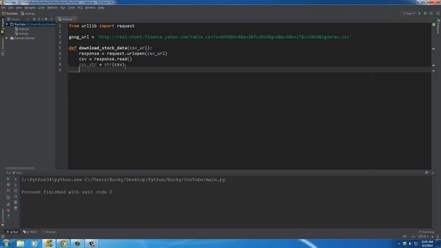Toggle the TODO tool window button

click(30, 231)
